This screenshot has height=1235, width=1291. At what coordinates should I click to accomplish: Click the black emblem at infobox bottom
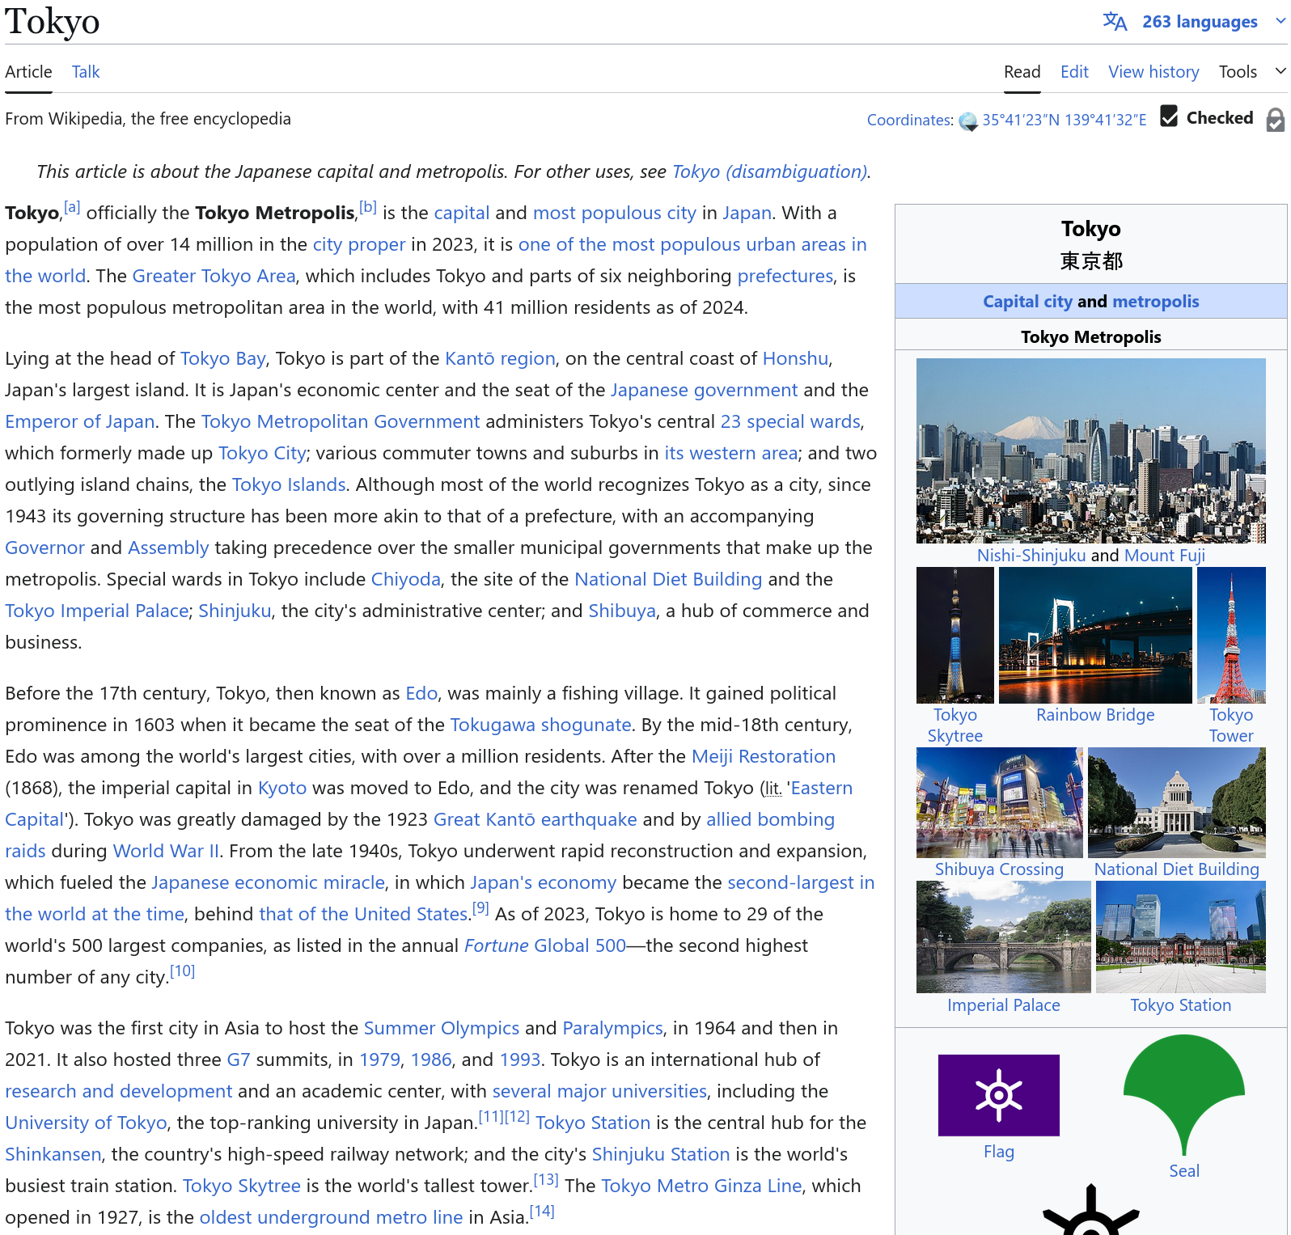pos(1091,1210)
